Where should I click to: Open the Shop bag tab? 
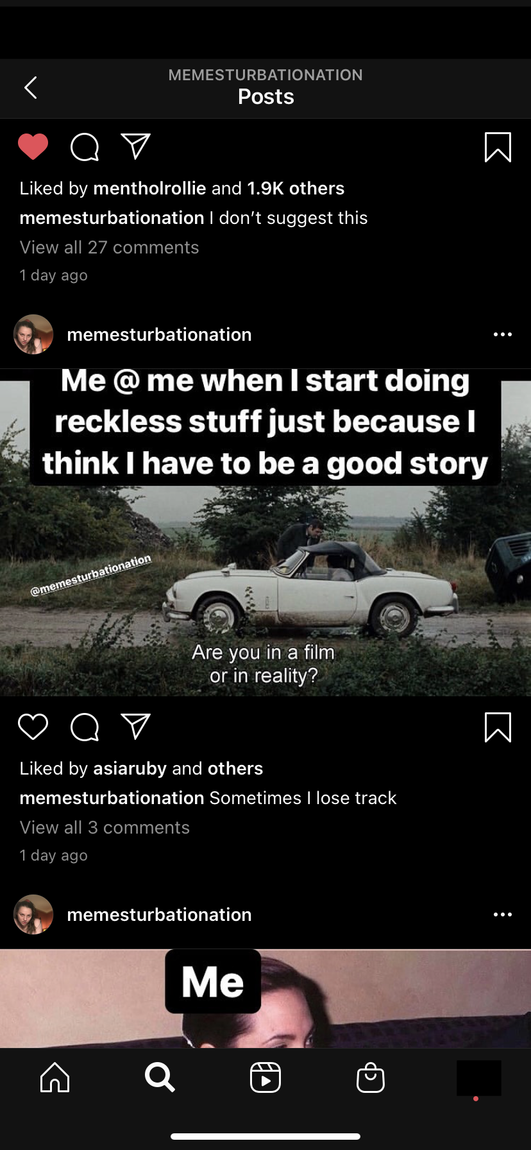click(371, 1077)
